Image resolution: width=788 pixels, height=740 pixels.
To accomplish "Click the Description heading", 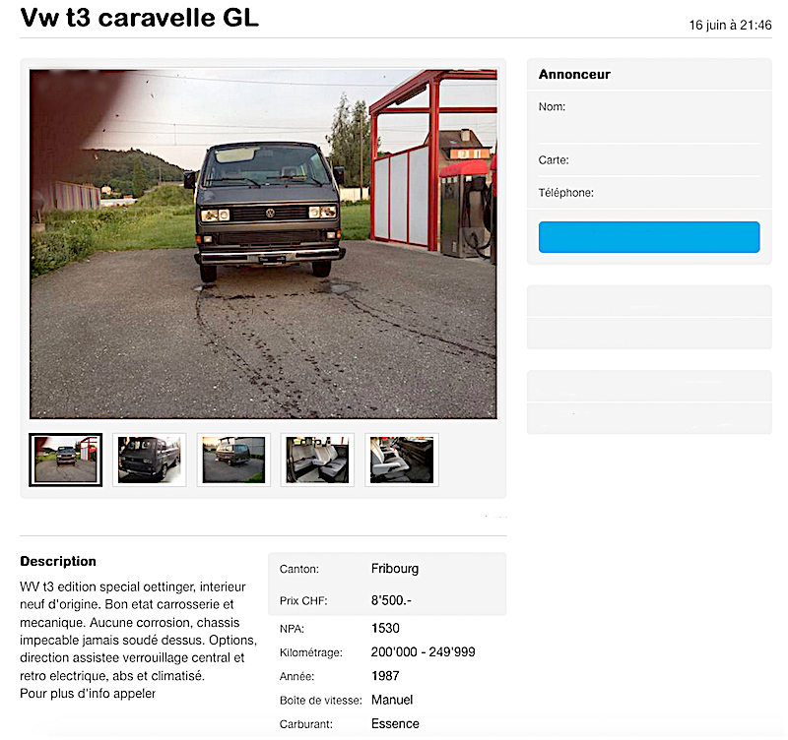I will (x=58, y=561).
